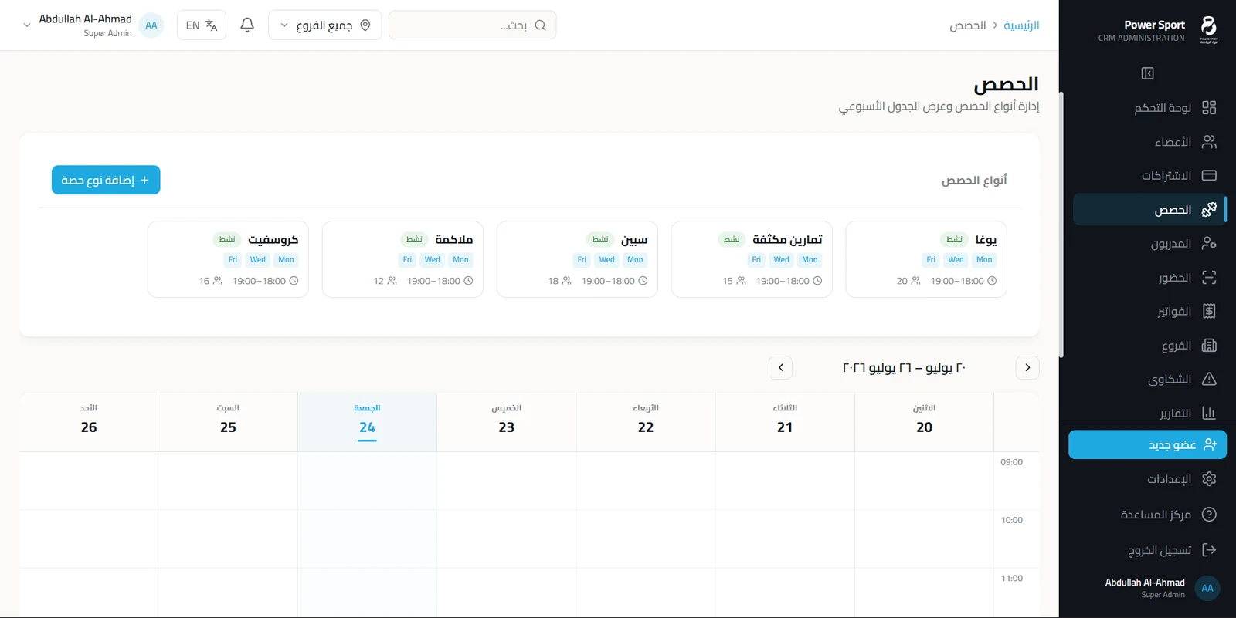
Task: Open members icon الأعضاء
Action: (x=1209, y=142)
